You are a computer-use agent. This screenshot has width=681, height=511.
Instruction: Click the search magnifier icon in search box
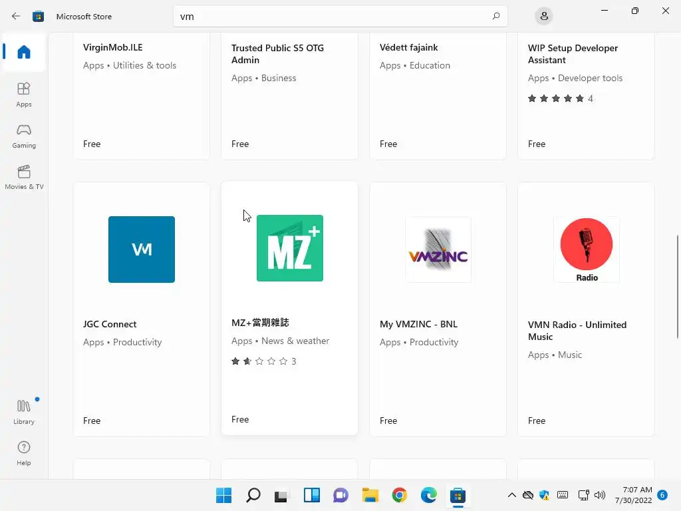click(x=496, y=16)
